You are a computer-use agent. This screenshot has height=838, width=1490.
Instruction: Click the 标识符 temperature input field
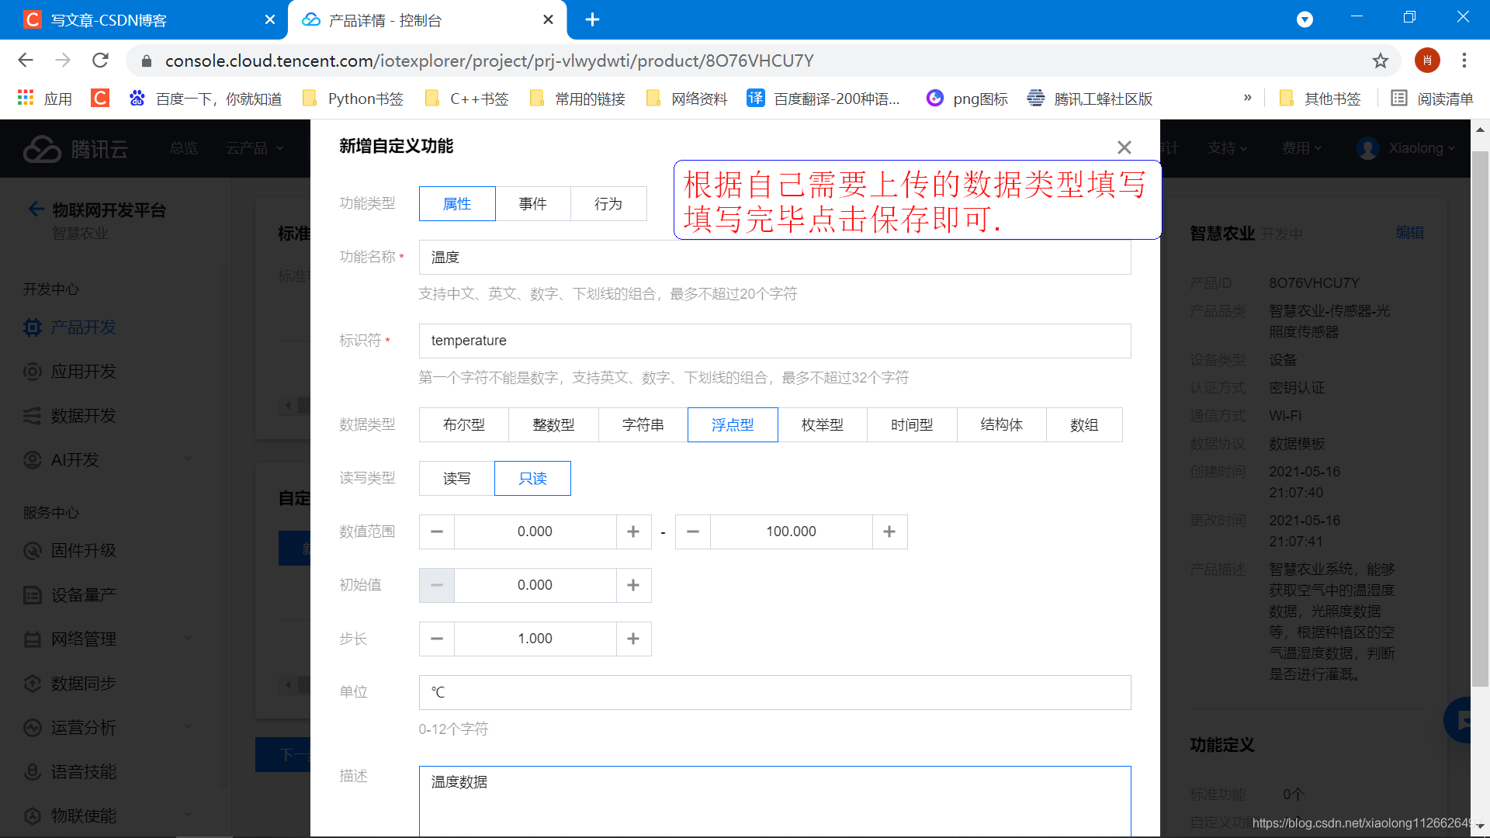pyautogui.click(x=774, y=341)
